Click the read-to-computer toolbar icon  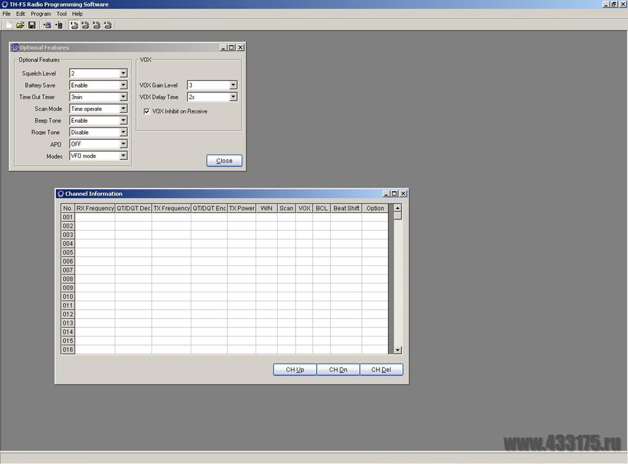click(x=47, y=25)
